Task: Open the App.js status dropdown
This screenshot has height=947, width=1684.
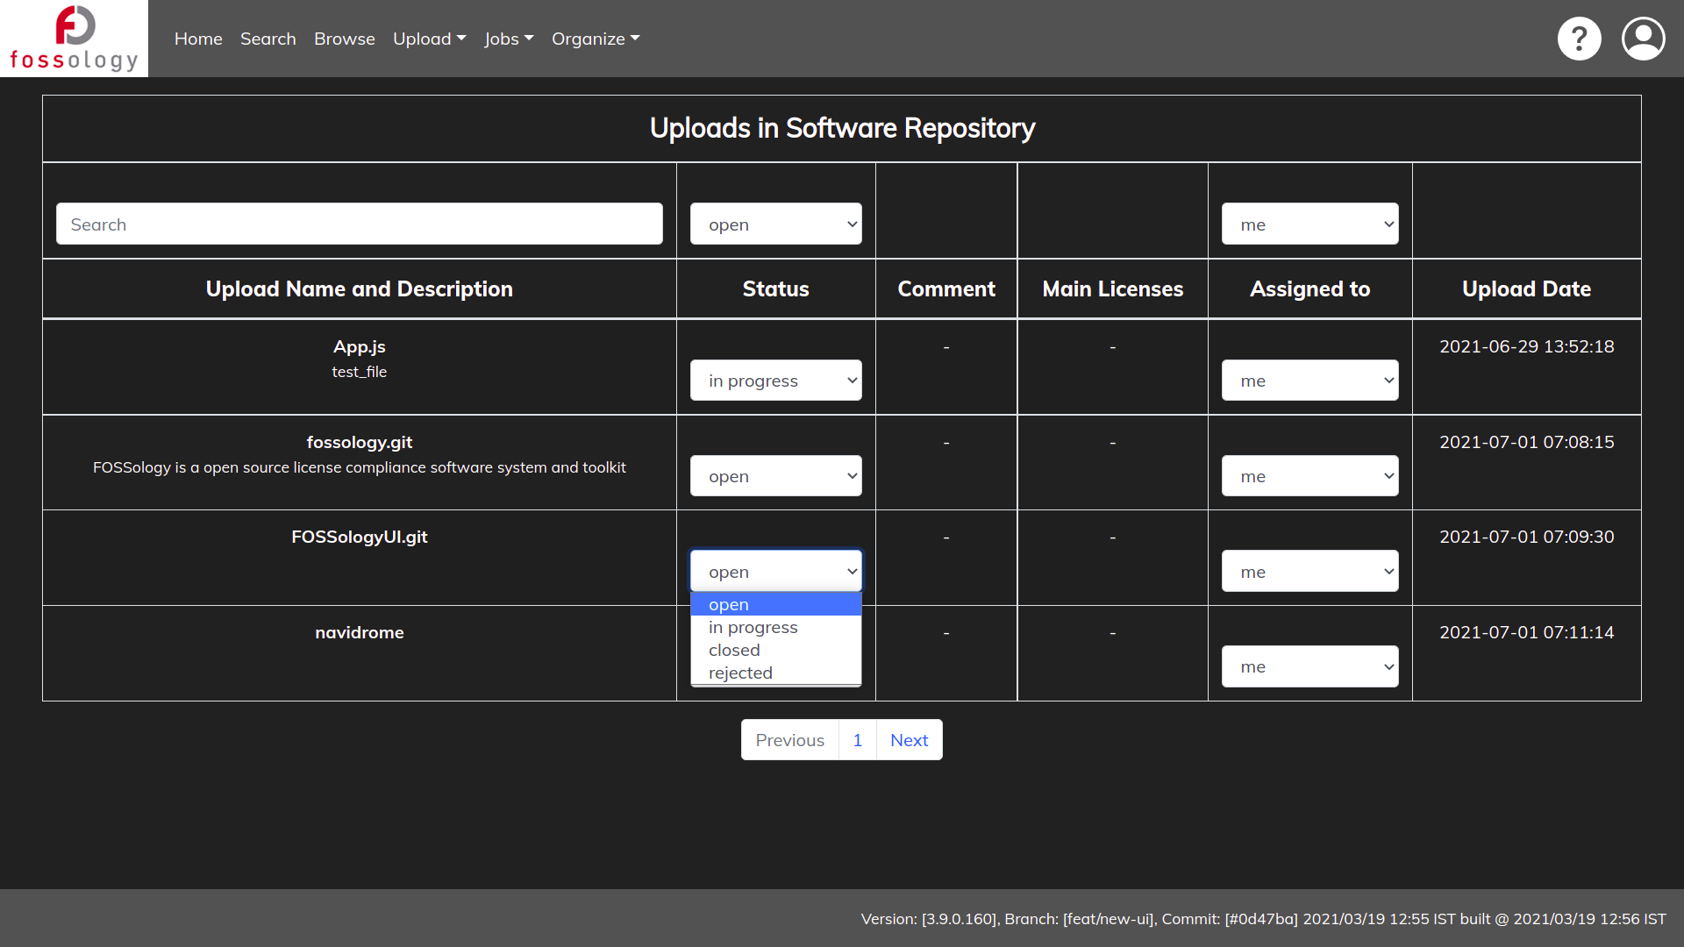Action: pos(776,381)
